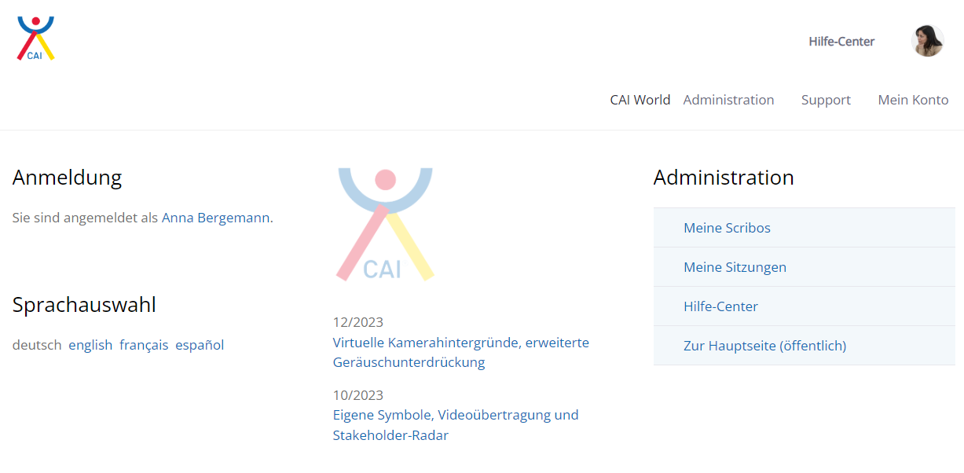Select the Support menu item
This screenshot has width=964, height=473.
[x=826, y=100]
